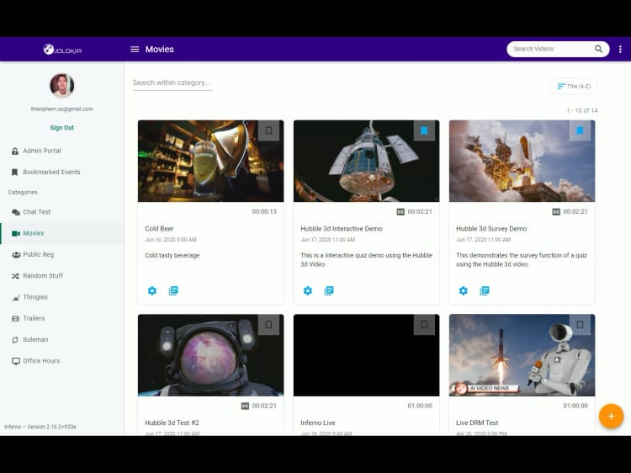The height and width of the screenshot is (473, 631).
Task: Open settings gear on Hubble 3d Survey Demo
Action: pos(464,290)
